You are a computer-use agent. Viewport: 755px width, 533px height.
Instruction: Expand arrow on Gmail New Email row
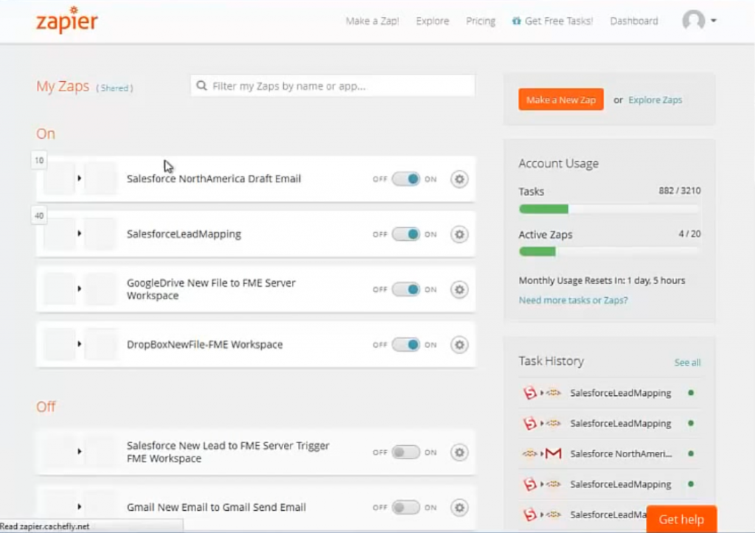[80, 507]
